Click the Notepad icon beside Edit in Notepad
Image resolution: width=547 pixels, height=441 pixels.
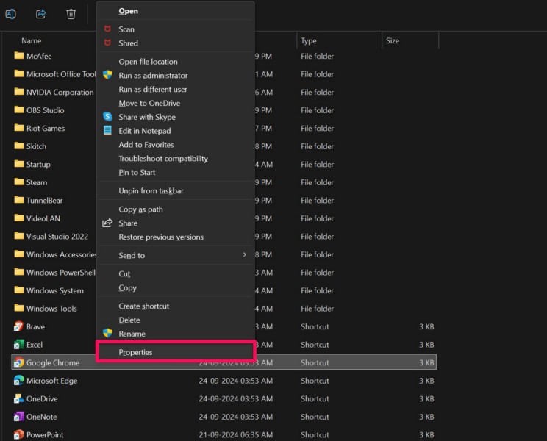107,131
